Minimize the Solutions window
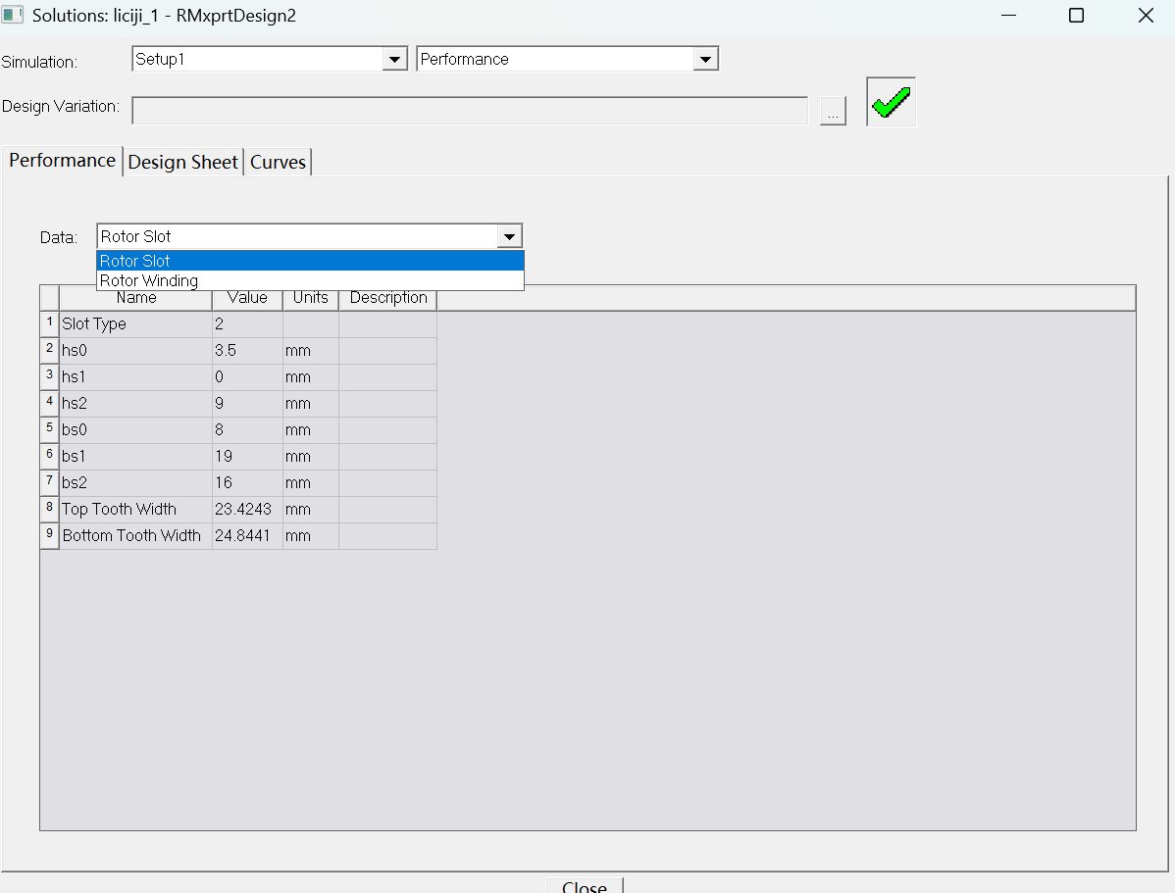 click(1008, 15)
